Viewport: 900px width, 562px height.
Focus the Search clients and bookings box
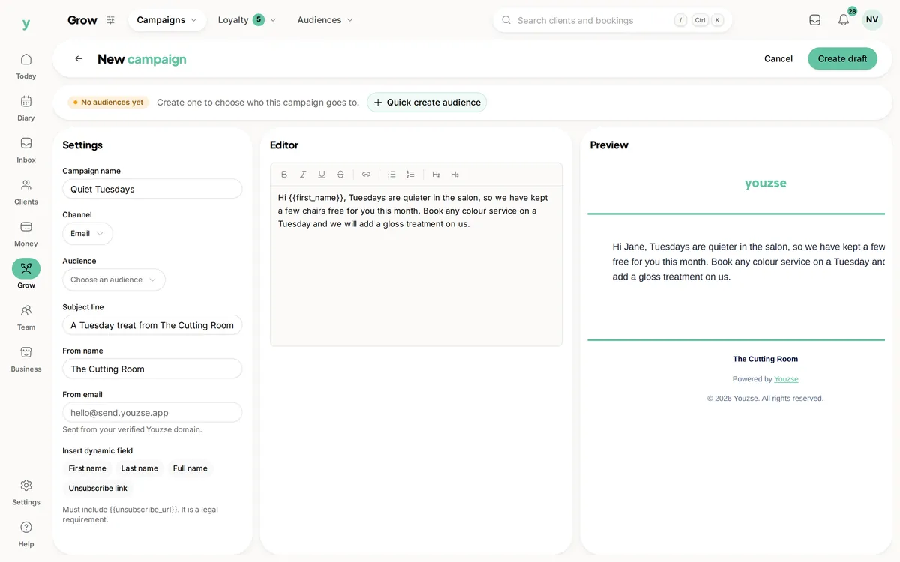(612, 20)
